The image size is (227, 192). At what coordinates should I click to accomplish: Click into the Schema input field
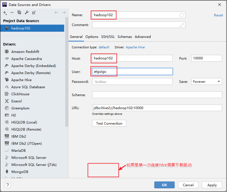click(x=157, y=95)
